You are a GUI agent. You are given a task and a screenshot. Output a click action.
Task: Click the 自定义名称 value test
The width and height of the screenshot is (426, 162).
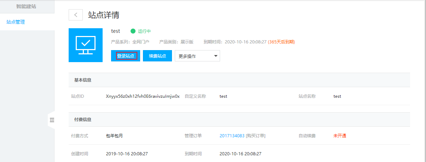pyautogui.click(x=223, y=96)
